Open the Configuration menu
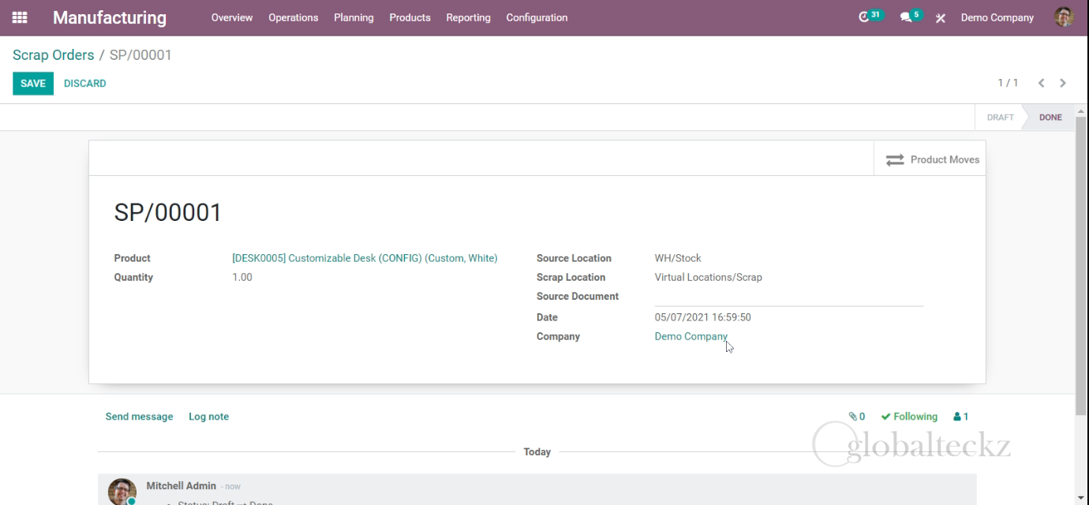The image size is (1089, 505). [537, 17]
